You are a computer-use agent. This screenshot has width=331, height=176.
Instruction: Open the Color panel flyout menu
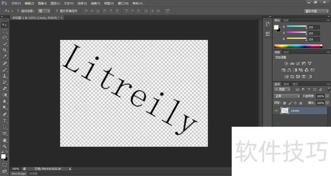[328, 20]
